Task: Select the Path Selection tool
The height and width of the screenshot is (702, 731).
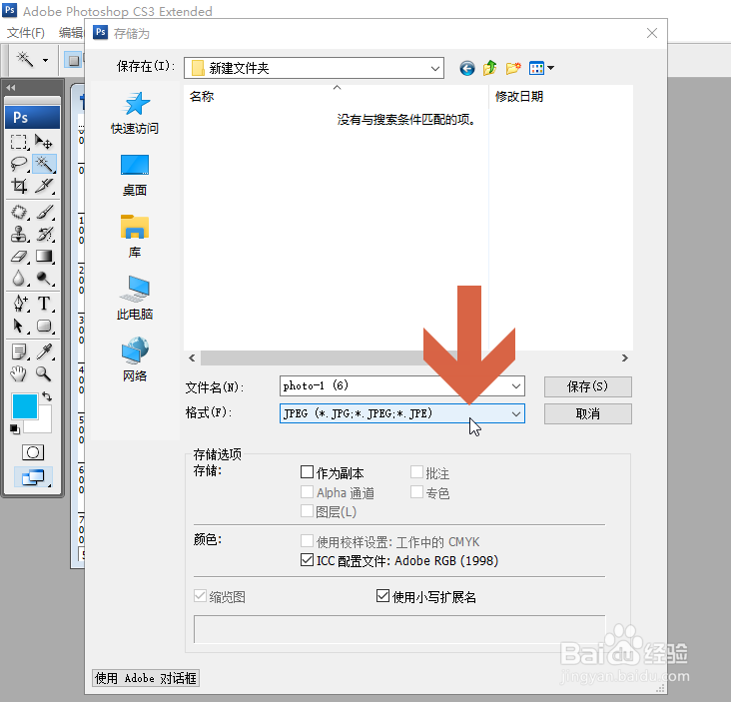Action: (19, 326)
